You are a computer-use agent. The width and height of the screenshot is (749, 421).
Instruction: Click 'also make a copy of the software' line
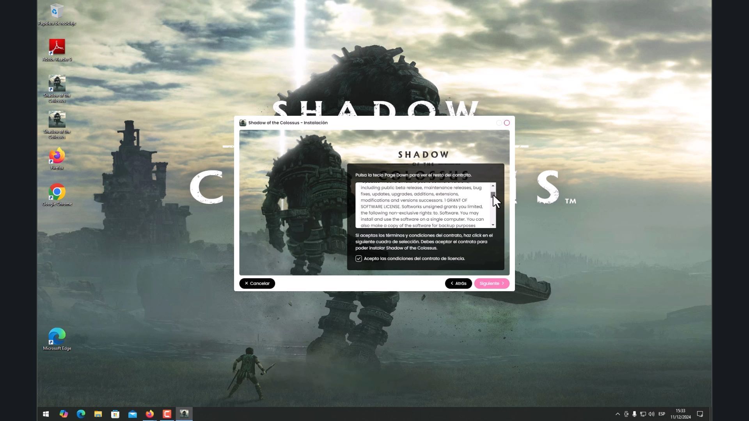tap(418, 225)
